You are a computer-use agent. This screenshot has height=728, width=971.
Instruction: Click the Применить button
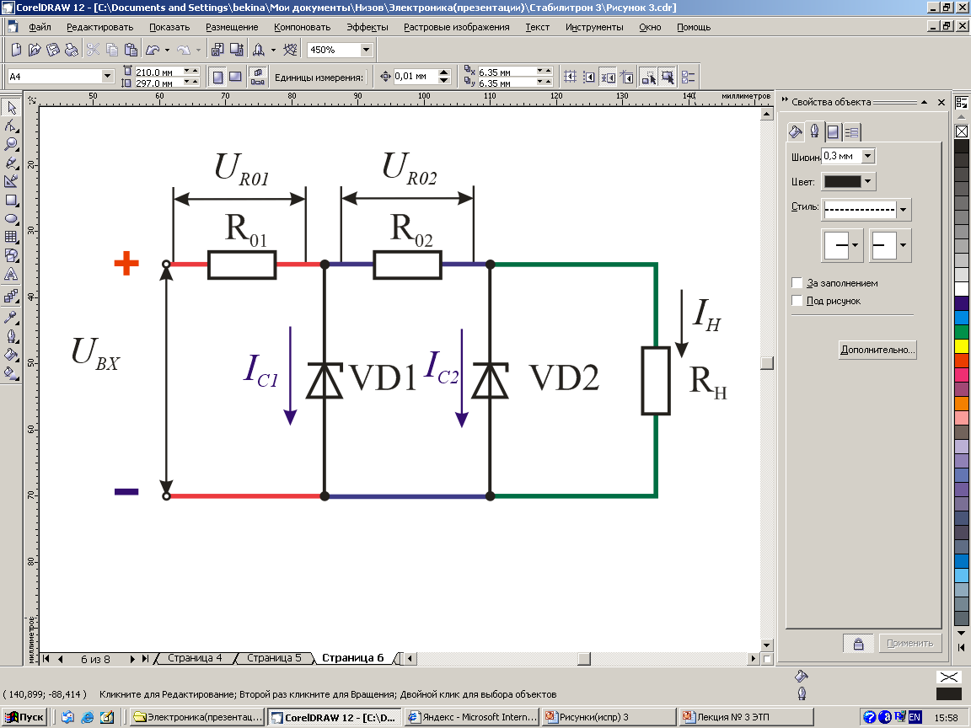tap(909, 644)
